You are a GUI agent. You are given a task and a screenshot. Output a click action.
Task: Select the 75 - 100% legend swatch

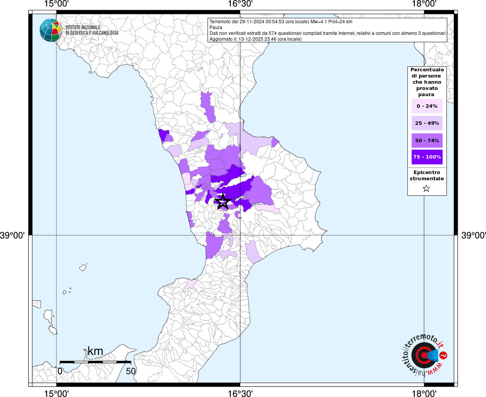427,157
